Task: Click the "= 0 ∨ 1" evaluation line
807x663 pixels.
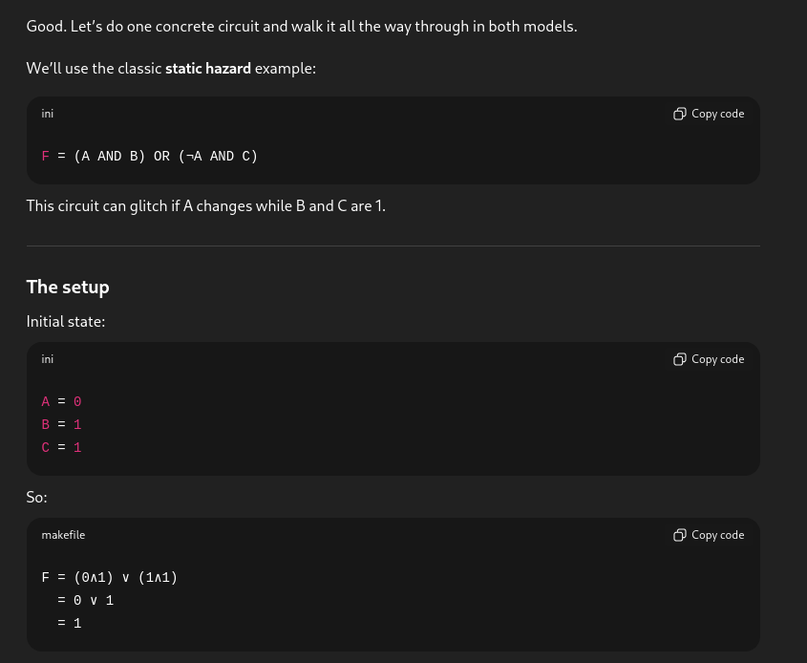Action: (85, 601)
